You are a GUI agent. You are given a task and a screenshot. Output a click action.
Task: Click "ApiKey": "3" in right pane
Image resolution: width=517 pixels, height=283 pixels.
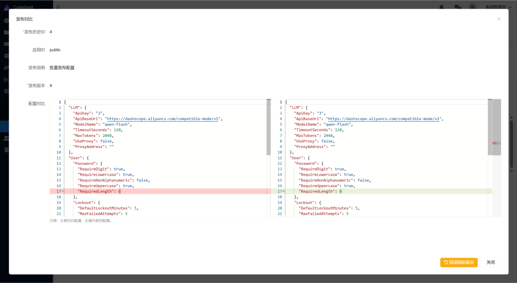[310, 113]
